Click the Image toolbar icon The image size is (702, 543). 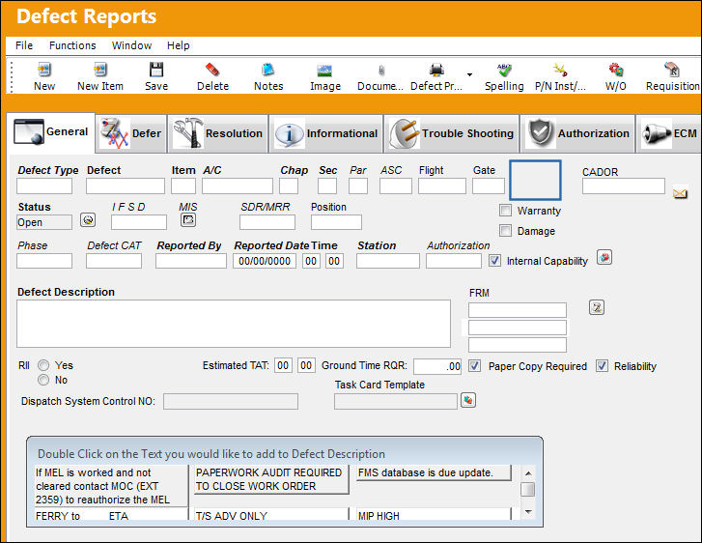(324, 70)
